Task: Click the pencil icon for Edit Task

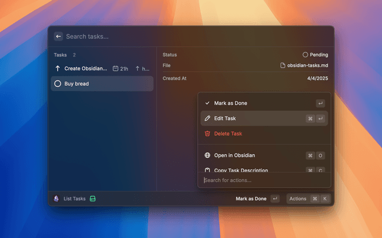Action: click(x=207, y=118)
